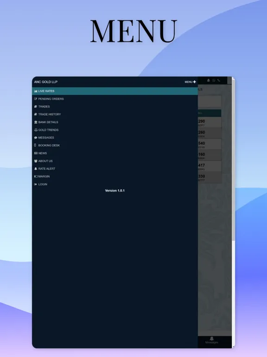Image resolution: width=267 pixels, height=357 pixels.
Task: Open the Messages tab at bottom
Action: [x=211, y=340]
